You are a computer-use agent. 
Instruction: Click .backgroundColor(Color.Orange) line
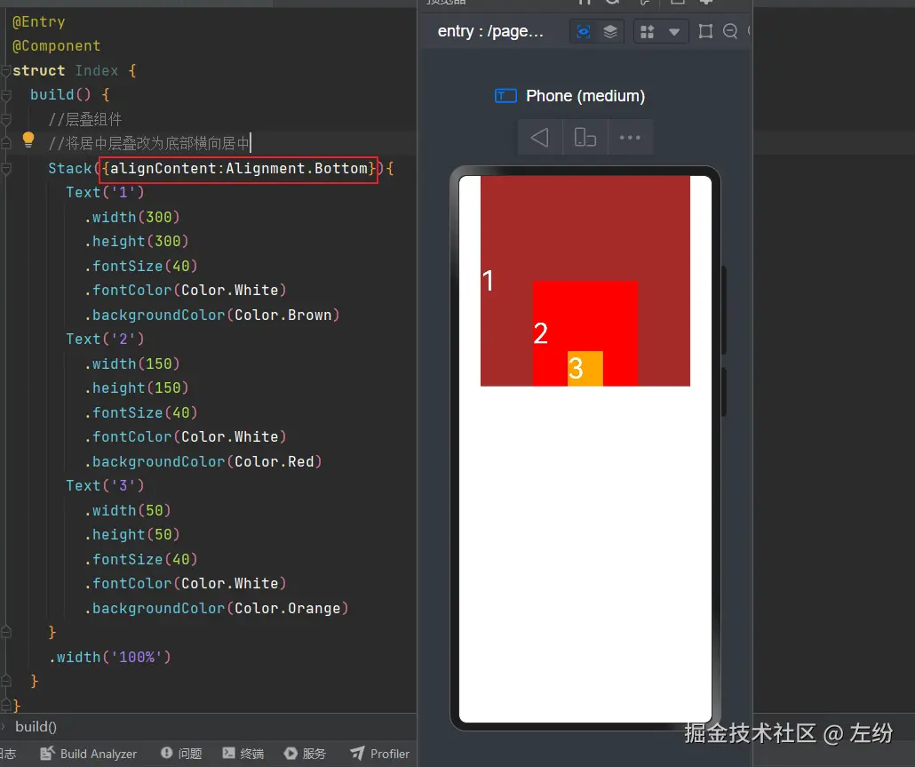coord(217,608)
